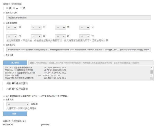Screen dimensions: 162x127
Task: Enable the 過濾推文內容 filter checkbox
Action: click(4, 12)
